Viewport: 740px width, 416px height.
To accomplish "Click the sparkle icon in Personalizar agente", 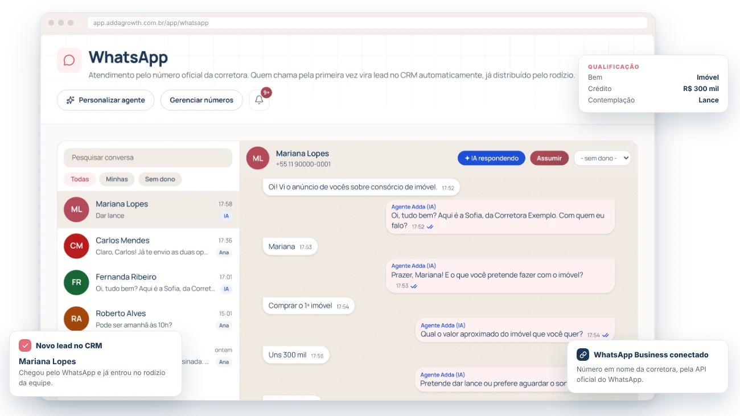I will [71, 100].
